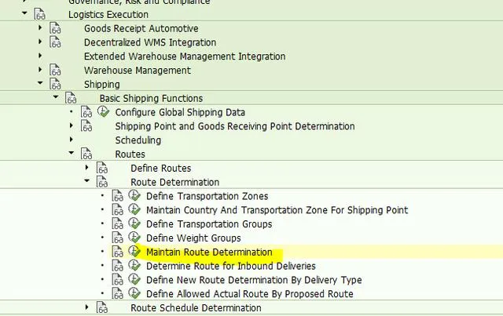Execute Maintain Country And Transportation Zone activity icon
Screen dimensions: 503x316
tap(134, 210)
